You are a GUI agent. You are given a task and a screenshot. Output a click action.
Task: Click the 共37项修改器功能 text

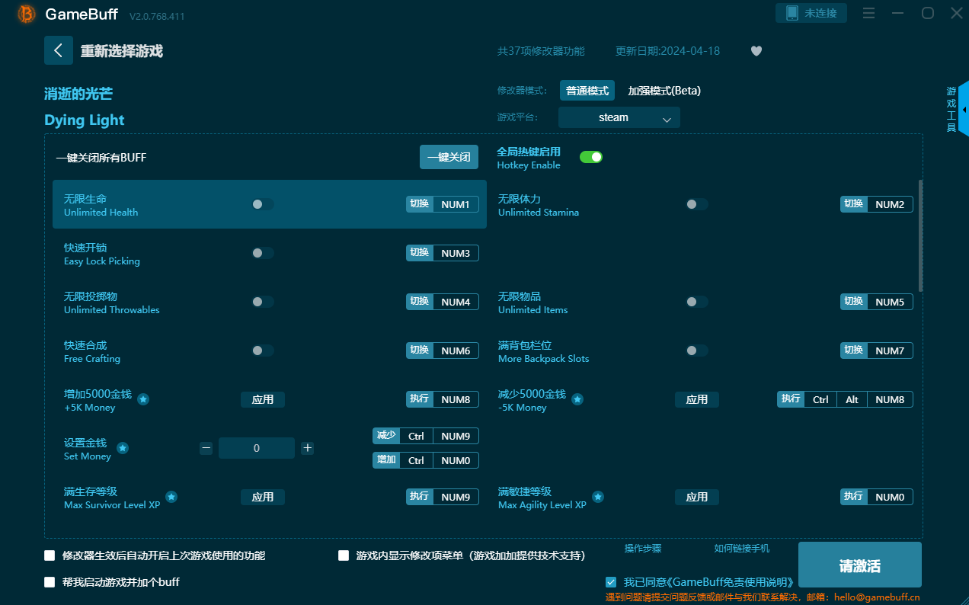click(x=541, y=51)
